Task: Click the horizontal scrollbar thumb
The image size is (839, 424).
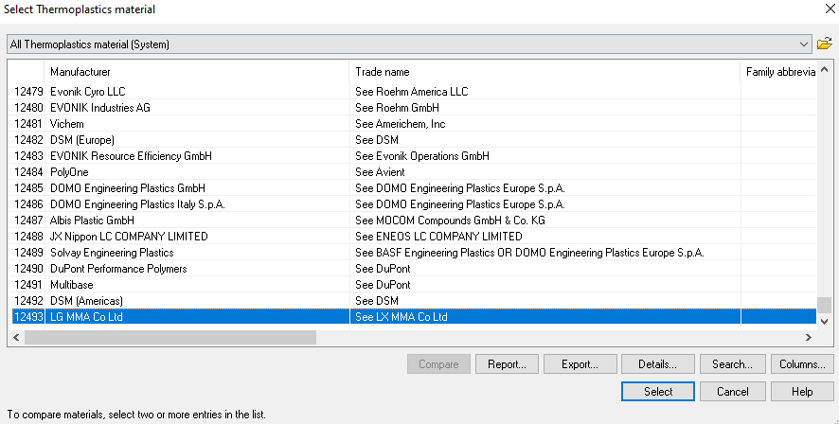Action: pyautogui.click(x=170, y=337)
